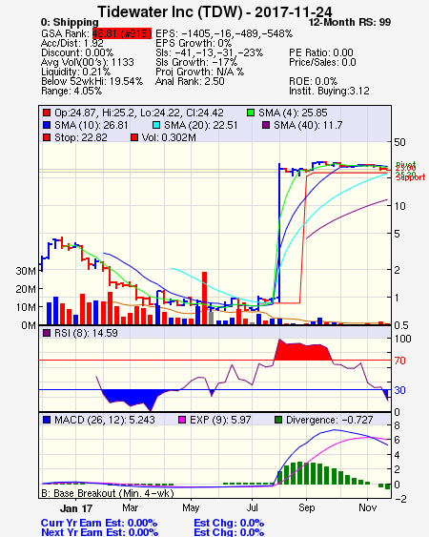Click the Discount: 0.00% line
This screenshot has height=537, width=429.
77,52
